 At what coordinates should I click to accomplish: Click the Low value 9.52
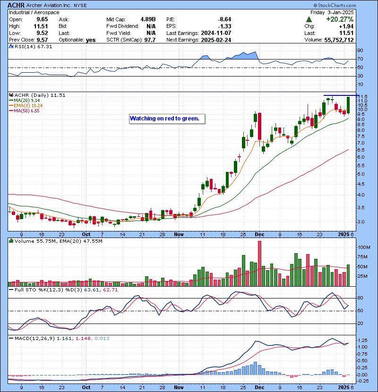(x=42, y=33)
